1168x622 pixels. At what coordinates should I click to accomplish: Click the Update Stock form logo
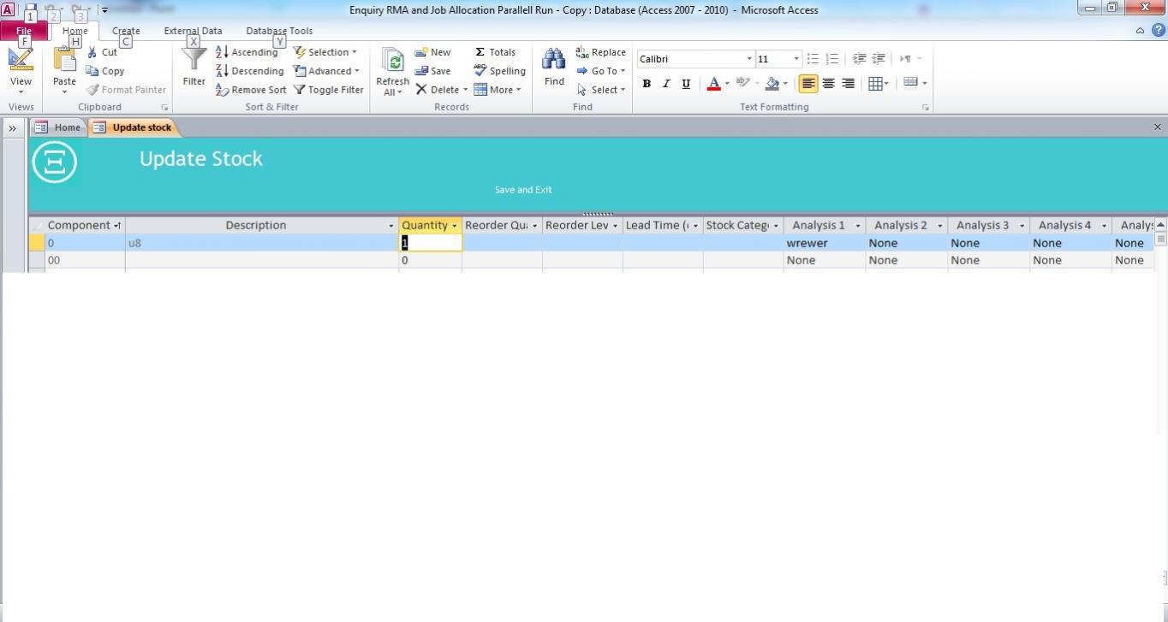(55, 162)
